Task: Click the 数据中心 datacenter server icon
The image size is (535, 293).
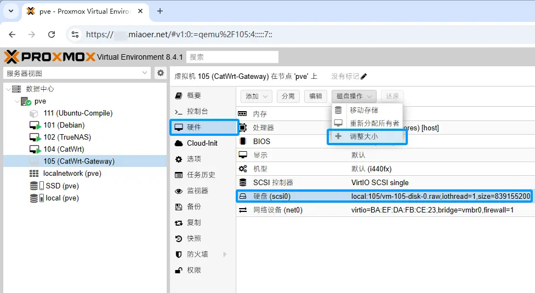Action: pos(16,89)
